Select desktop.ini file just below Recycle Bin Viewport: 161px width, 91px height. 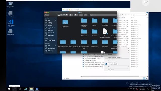point(11,14)
